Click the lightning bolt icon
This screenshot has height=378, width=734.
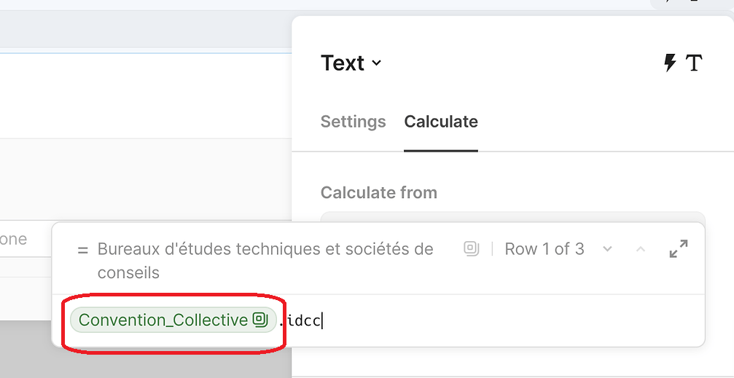[x=670, y=63]
